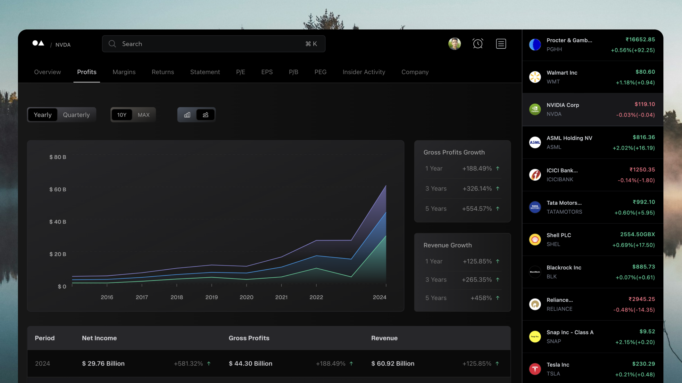
Task: Click the Gross Profits column header
Action: 249,338
